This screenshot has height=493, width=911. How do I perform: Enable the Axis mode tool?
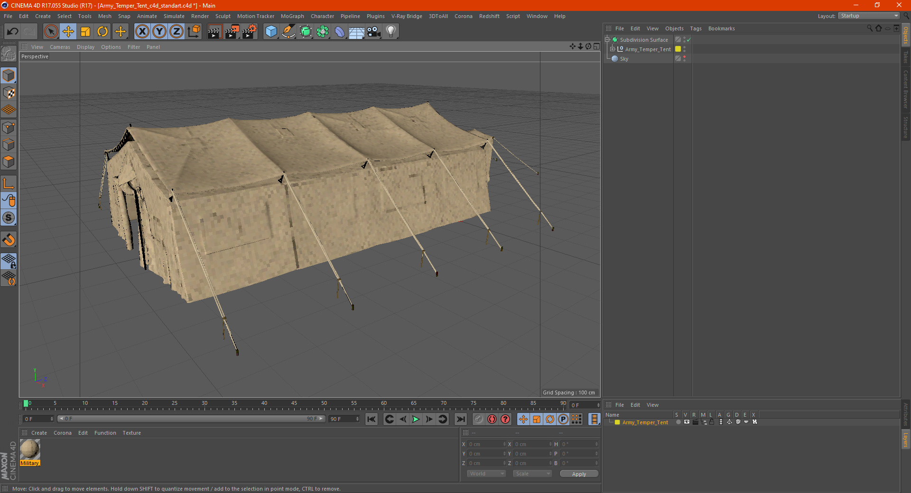(9, 183)
